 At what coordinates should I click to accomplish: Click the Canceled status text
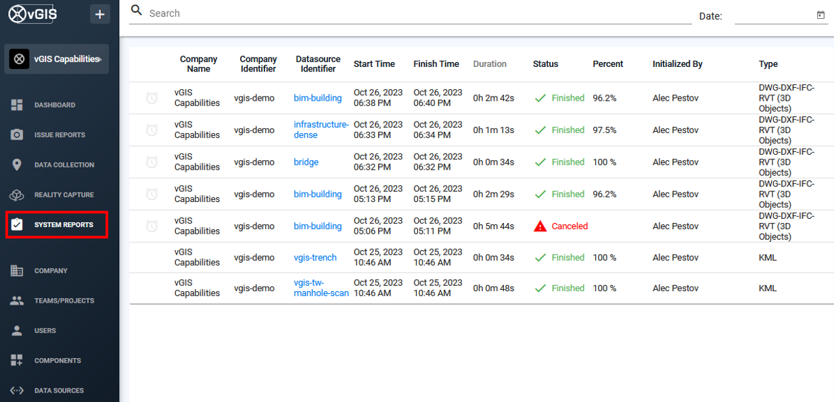570,226
